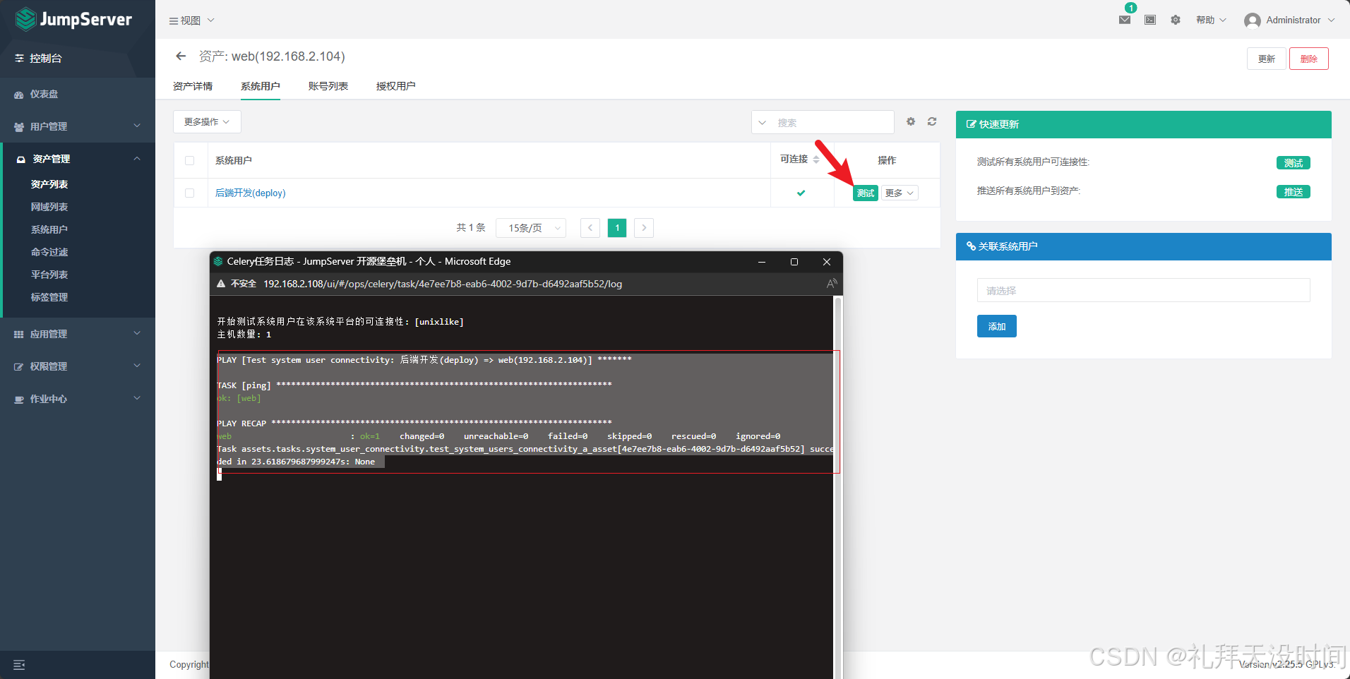Open the 更多 dropdown in deploy row
This screenshot has height=679, width=1350.
(x=900, y=193)
